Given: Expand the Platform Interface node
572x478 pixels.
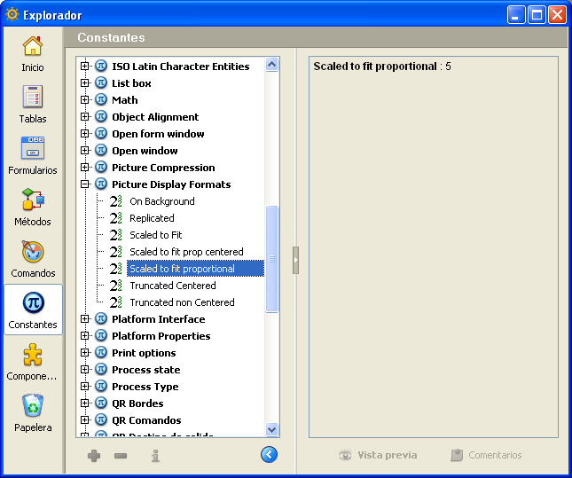Looking at the screenshot, I should (85, 319).
